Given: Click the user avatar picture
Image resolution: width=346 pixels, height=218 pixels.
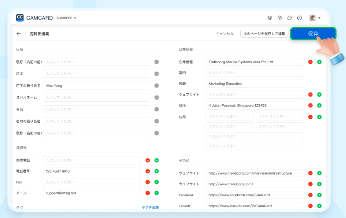Looking at the screenshot, I should tap(312, 18).
